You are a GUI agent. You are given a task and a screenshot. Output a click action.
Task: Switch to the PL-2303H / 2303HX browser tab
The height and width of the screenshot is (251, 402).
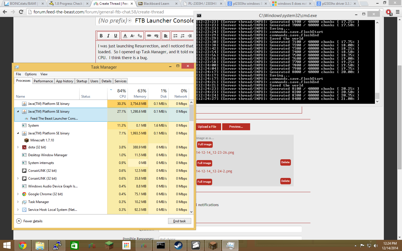pyautogui.click(x=202, y=4)
